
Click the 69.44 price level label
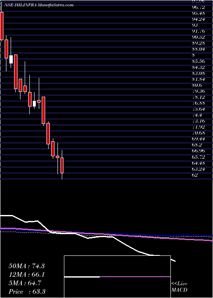pyautogui.click(x=199, y=139)
